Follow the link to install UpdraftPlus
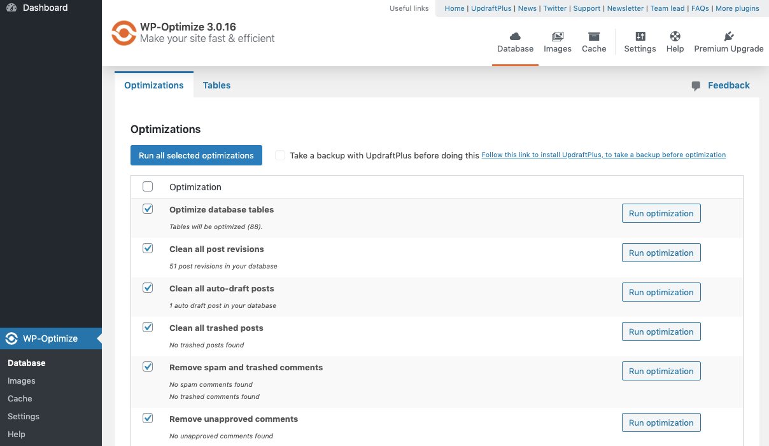Viewport: 769px width, 446px height. pyautogui.click(x=603, y=155)
